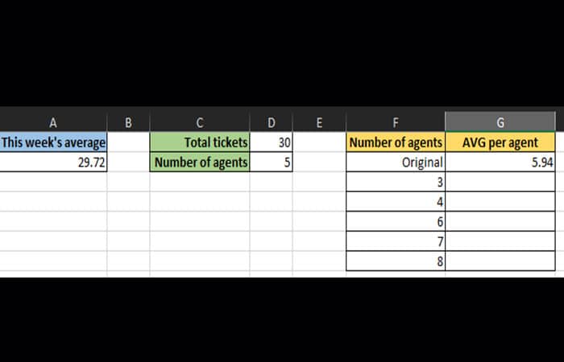
Task: Select the green "Number of agents" cell
Action: pos(199,162)
